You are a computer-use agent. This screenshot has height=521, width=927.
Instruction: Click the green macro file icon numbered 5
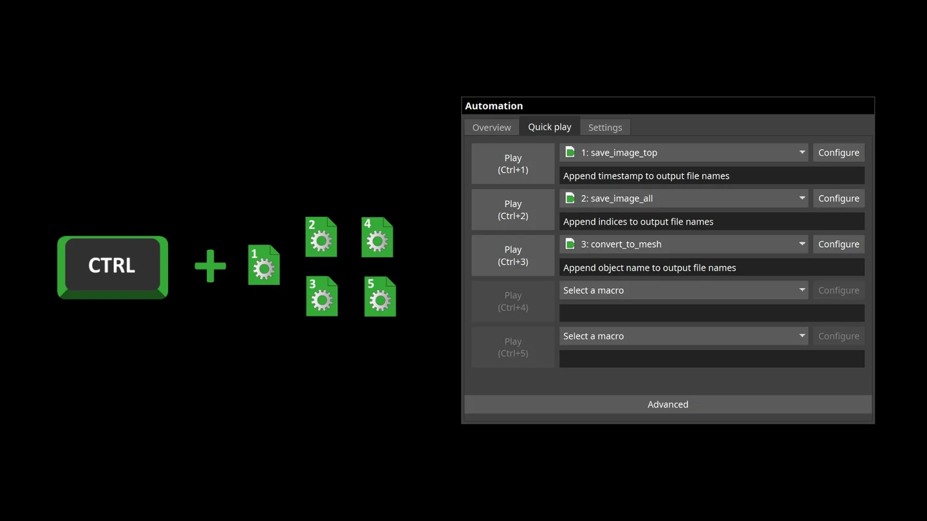[380, 296]
